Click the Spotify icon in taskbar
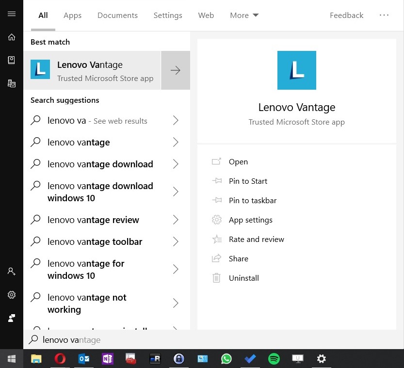 coord(274,359)
